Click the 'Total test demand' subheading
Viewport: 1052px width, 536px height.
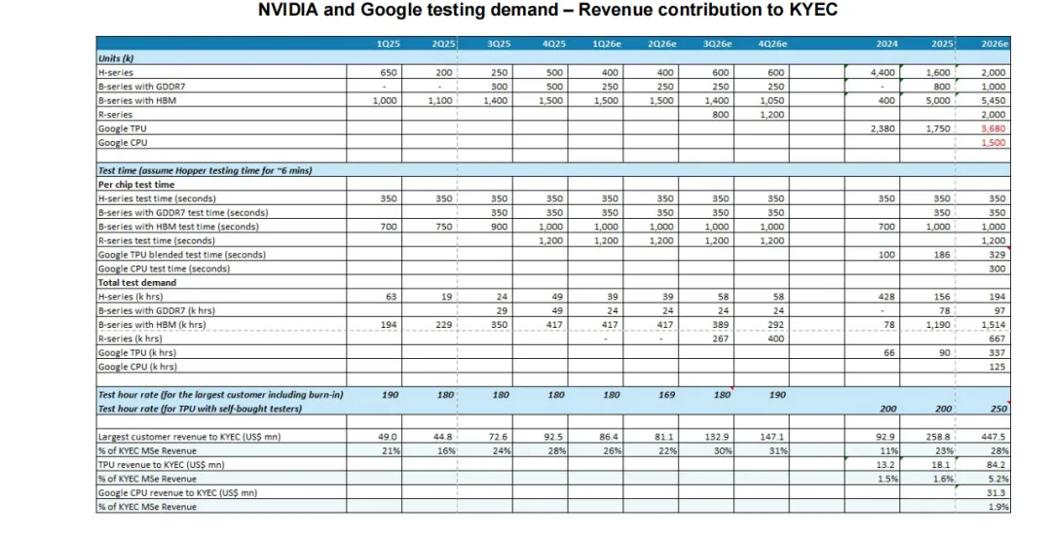137,283
